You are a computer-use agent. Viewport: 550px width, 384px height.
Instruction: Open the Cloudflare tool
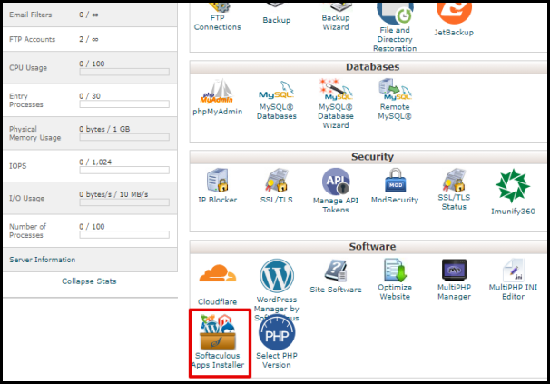pos(218,285)
